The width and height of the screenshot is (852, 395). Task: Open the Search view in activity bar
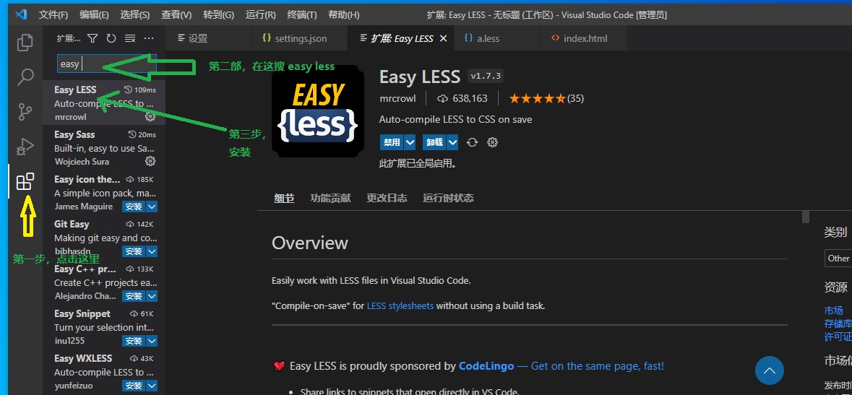25,77
